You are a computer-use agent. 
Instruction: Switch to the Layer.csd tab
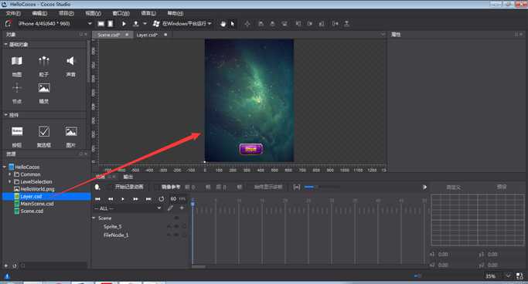click(147, 35)
